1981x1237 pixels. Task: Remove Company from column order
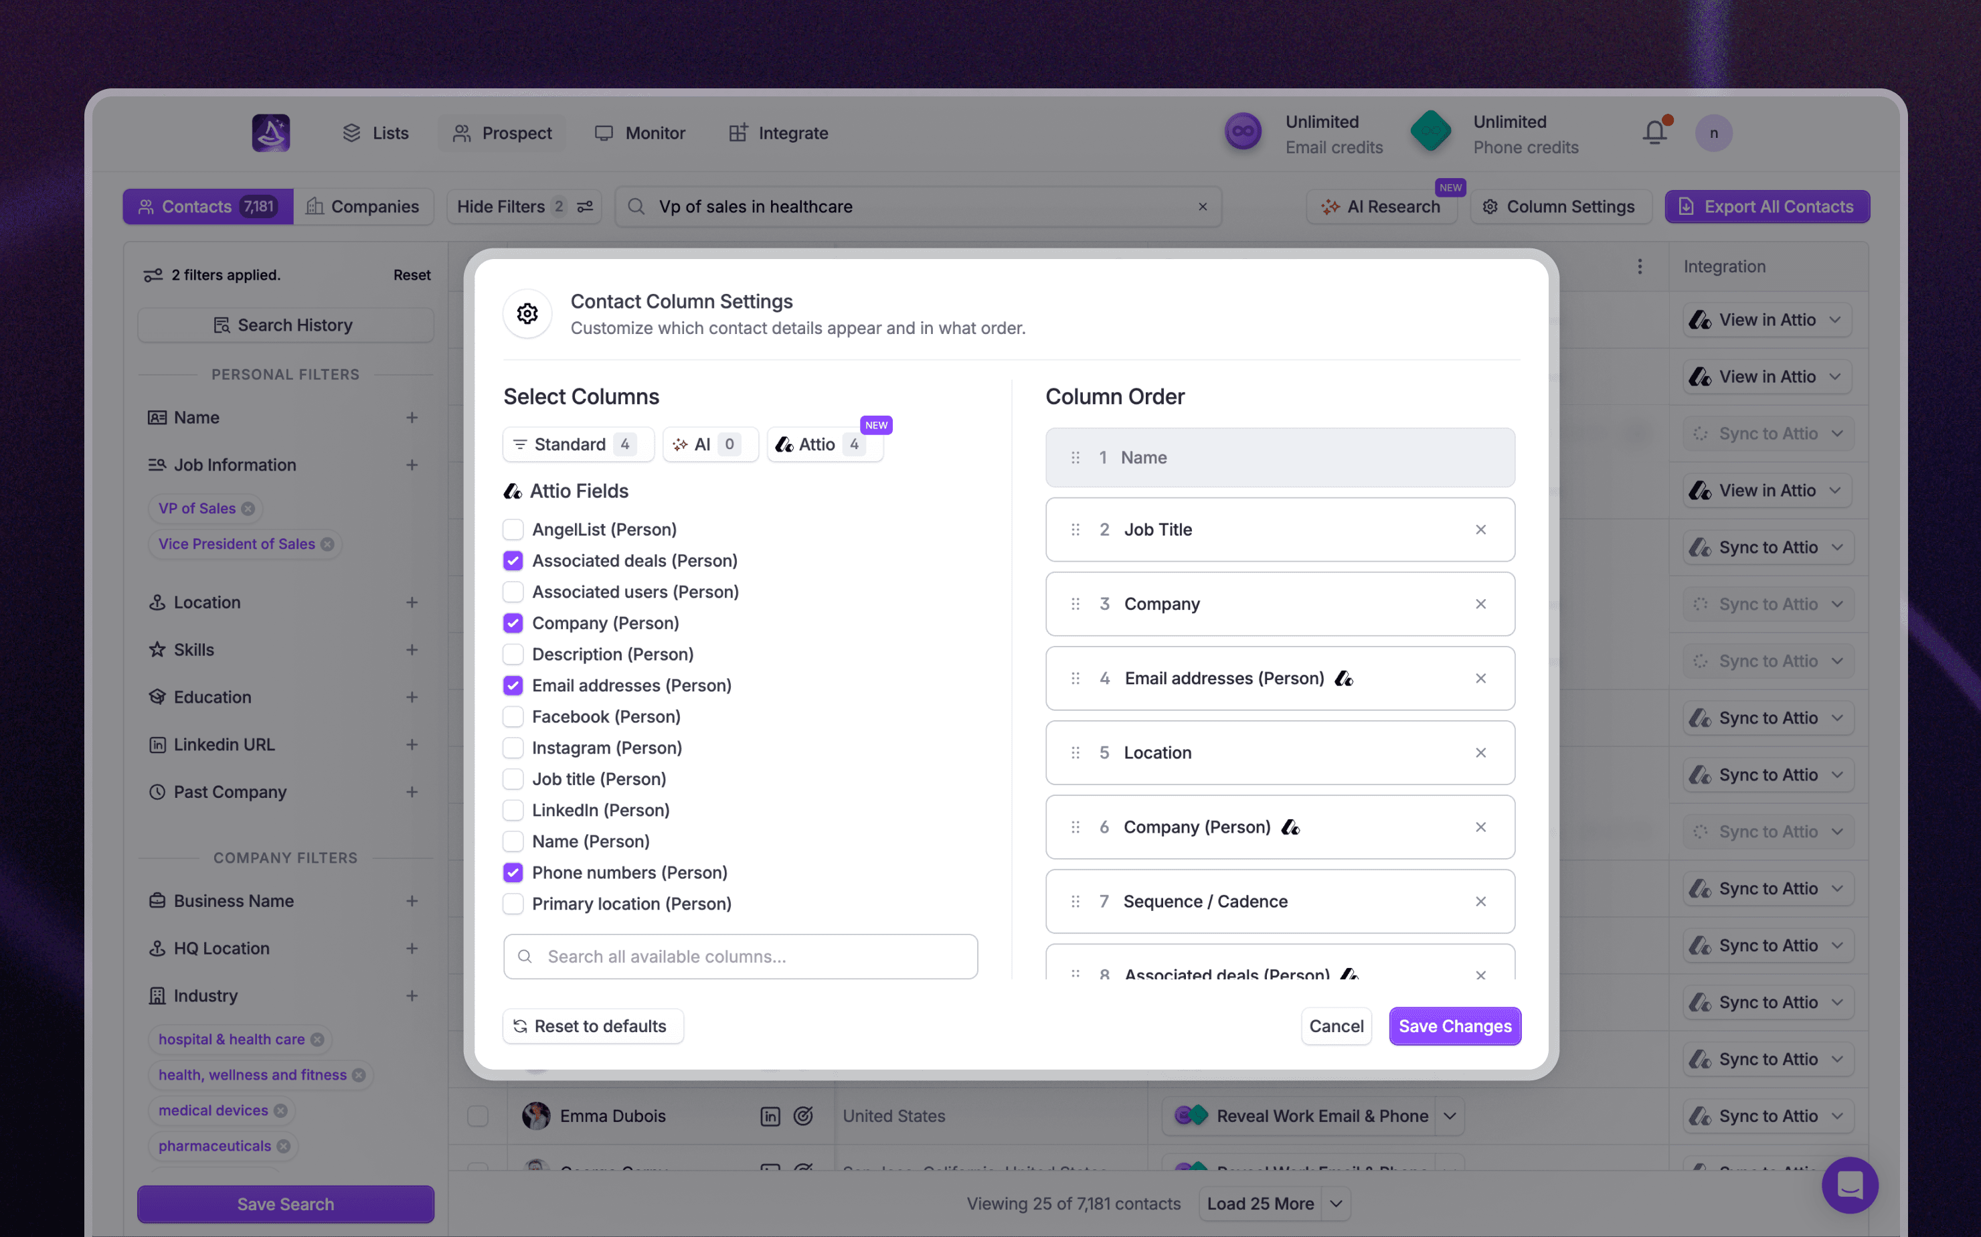tap(1480, 604)
